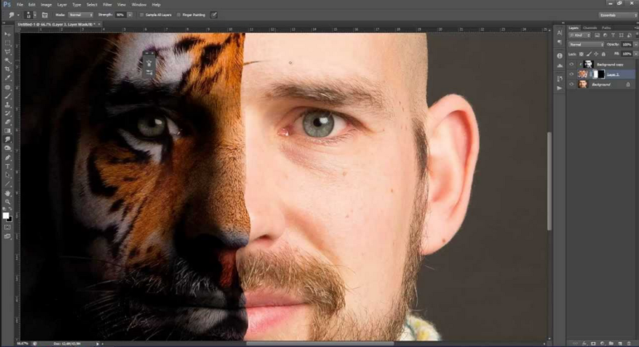Enable Sample All Layers checkbox
Image resolution: width=639 pixels, height=347 pixels.
142,15
